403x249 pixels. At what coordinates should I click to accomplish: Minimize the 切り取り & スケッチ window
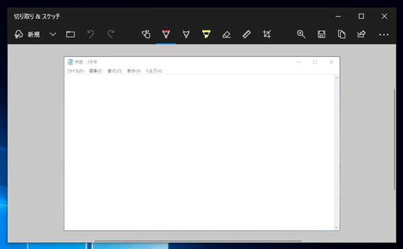[x=339, y=16]
